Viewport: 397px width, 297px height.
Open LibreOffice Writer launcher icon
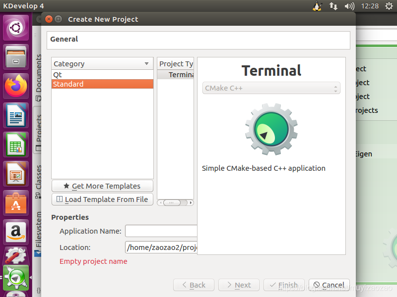point(16,115)
